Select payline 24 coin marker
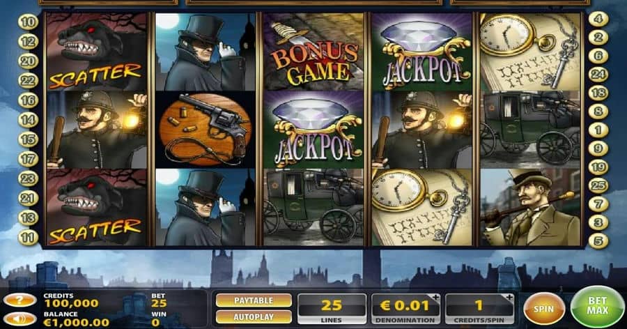Screen dimensions: 627x329 point(598,75)
